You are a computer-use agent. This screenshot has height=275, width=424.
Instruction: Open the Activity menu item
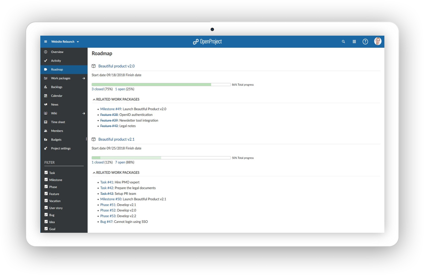[64, 61]
